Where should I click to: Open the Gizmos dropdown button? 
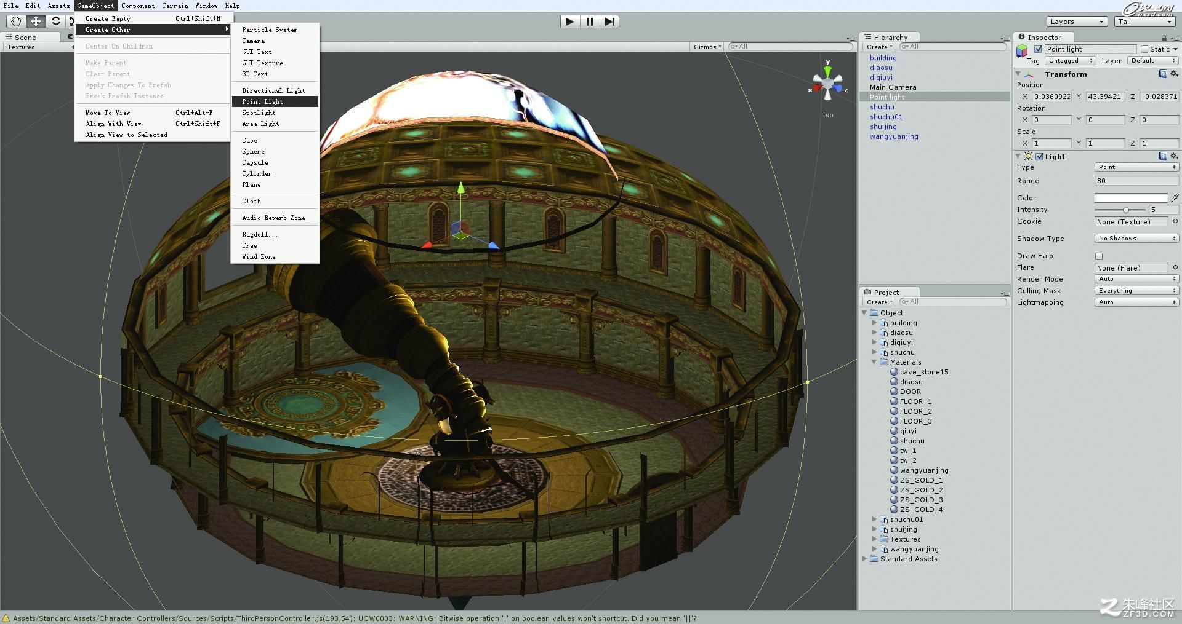pos(707,47)
